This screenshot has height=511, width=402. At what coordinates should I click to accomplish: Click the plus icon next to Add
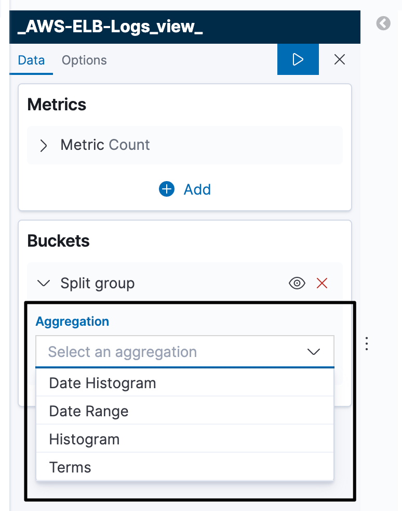tap(167, 189)
